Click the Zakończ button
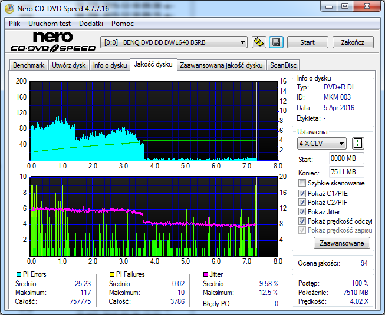The image size is (385, 315). [353, 42]
